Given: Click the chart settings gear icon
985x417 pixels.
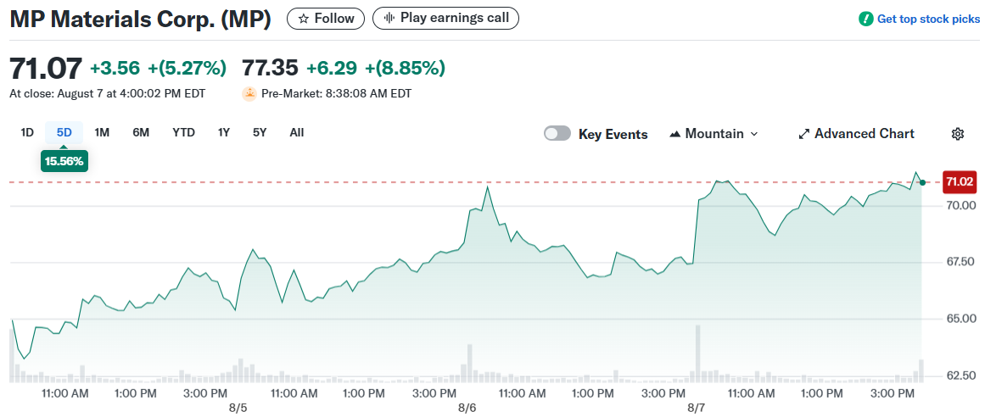Looking at the screenshot, I should click(957, 134).
